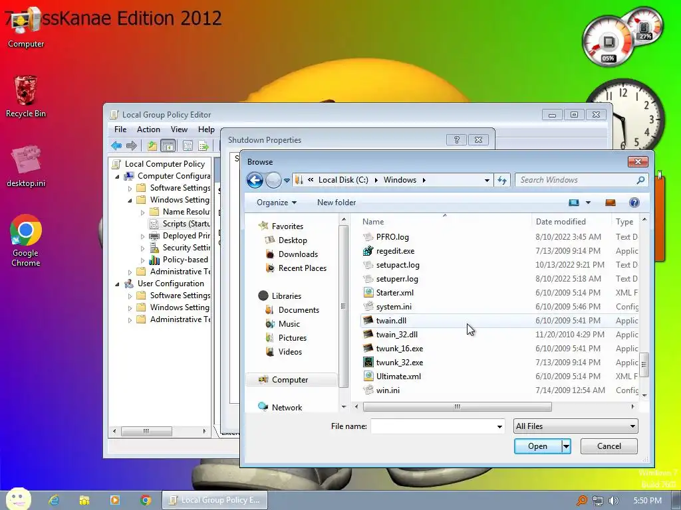
Task: Expand the Open button split arrow
Action: tap(566, 446)
